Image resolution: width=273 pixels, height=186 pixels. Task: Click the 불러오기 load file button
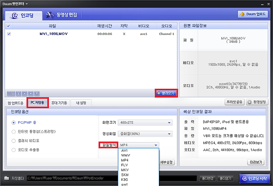(166, 93)
